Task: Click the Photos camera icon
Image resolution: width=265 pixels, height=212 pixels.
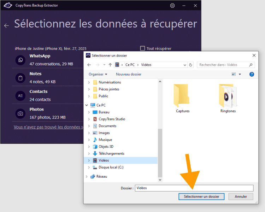Action: click(20, 113)
